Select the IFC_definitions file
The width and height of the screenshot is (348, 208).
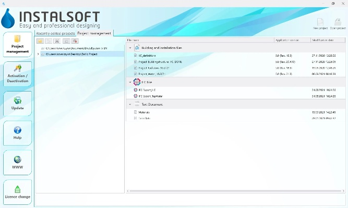pos(147,55)
